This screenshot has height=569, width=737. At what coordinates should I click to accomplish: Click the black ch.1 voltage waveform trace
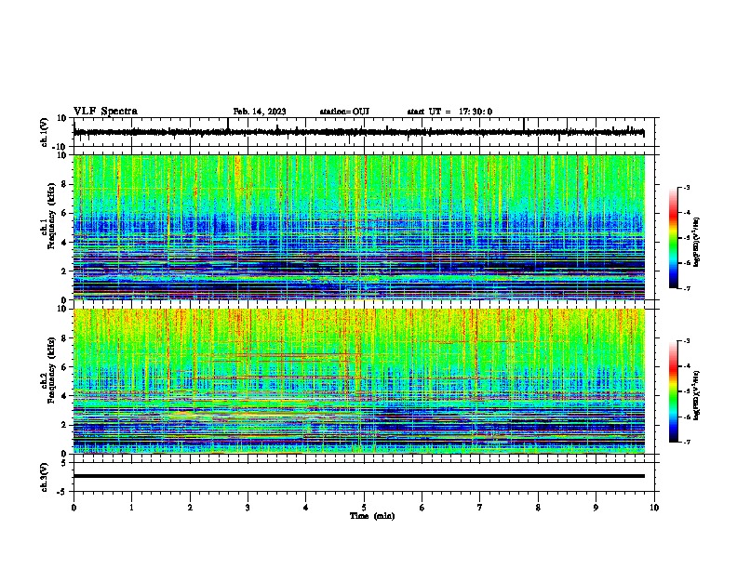click(x=358, y=132)
